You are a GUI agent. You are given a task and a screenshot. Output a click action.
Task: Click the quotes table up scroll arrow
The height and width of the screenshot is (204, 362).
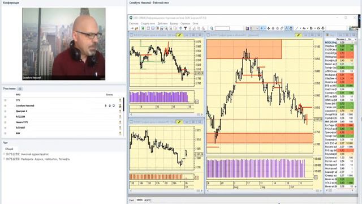[356, 40]
